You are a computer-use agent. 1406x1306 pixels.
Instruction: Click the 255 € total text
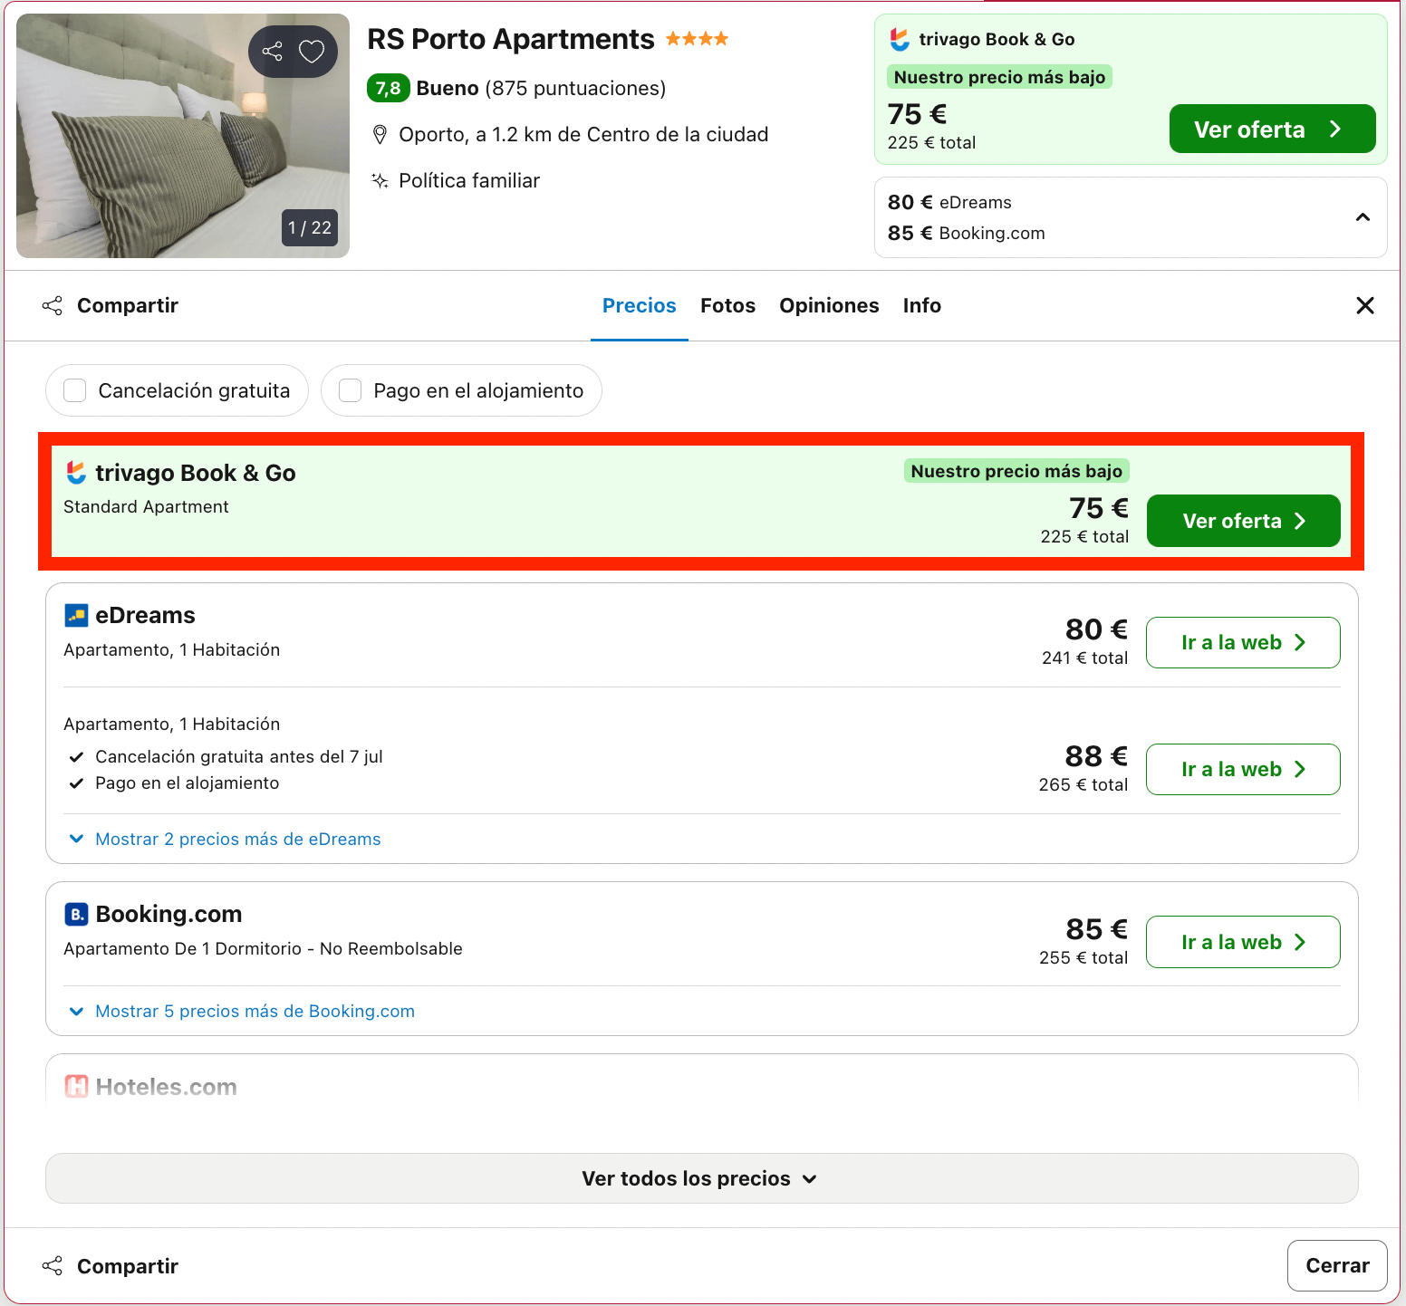(x=1083, y=957)
